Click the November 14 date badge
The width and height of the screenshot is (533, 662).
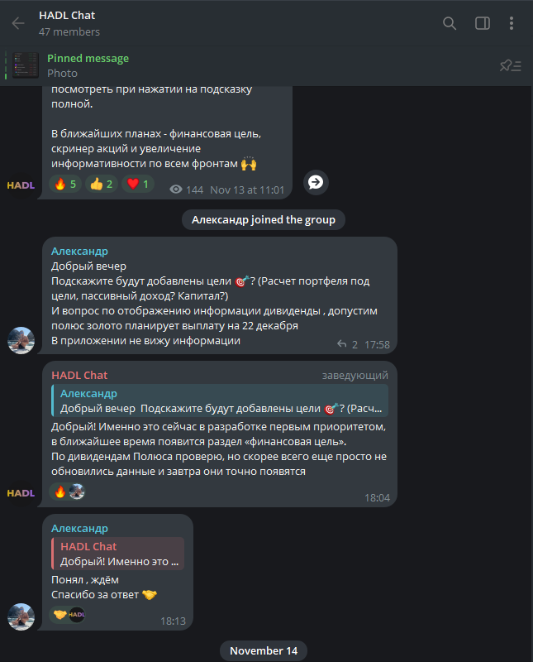tap(264, 650)
